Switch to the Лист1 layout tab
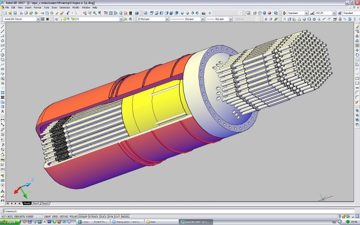Viewport: 360px width, 225px height. (x=36, y=204)
